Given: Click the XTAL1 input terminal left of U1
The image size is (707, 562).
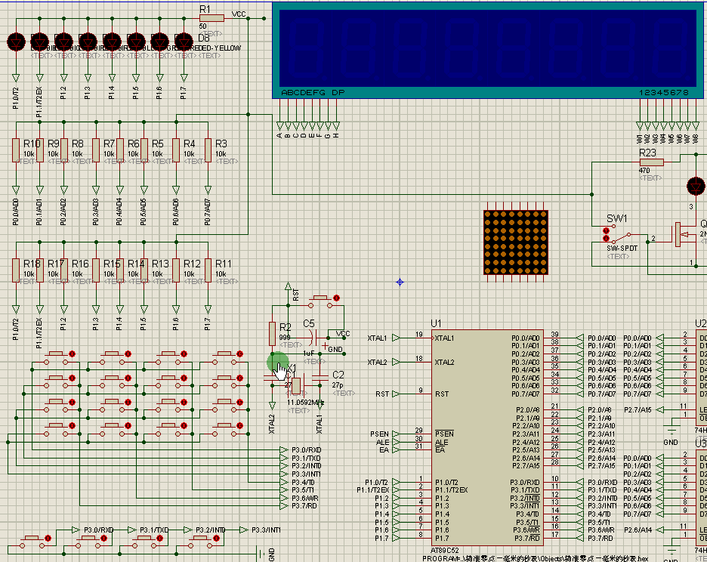Looking at the screenshot, I should point(396,338).
